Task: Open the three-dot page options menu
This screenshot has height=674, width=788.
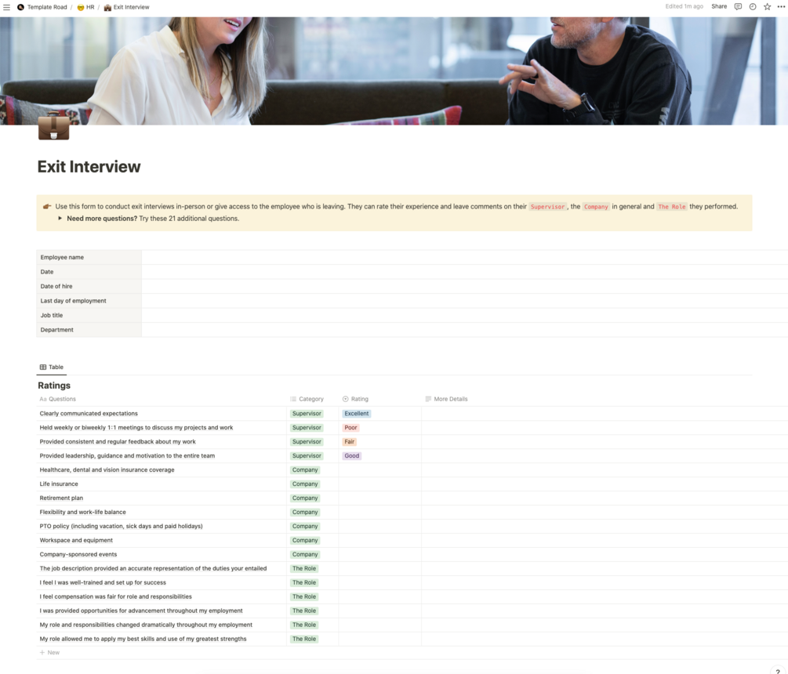Action: point(781,6)
